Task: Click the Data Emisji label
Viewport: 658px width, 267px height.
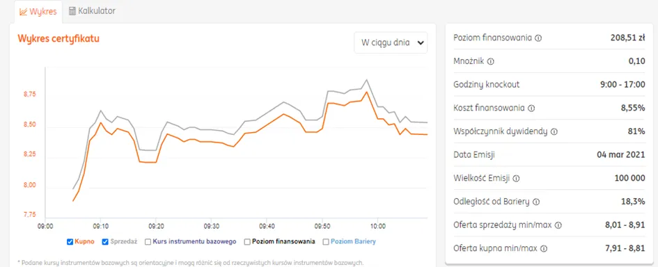Action: click(474, 155)
